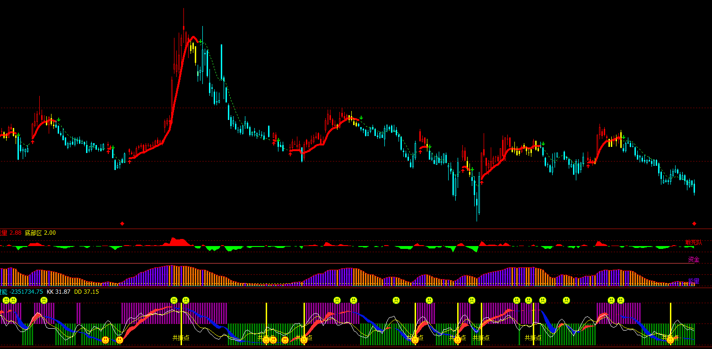Select the 能量 label at right edge
The image size is (712, 349).
click(694, 281)
